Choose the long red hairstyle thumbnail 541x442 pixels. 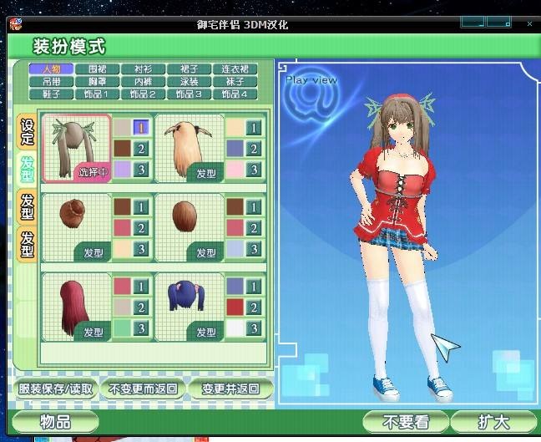click(77, 307)
